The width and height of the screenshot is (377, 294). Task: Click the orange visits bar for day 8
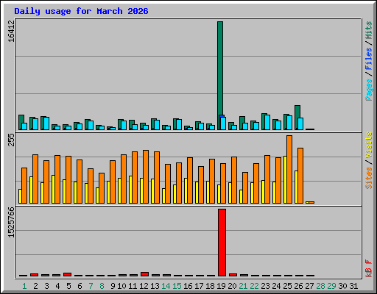point(102,188)
